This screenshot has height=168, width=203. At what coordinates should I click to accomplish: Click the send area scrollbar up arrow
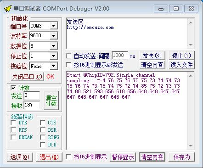click(x=191, y=22)
